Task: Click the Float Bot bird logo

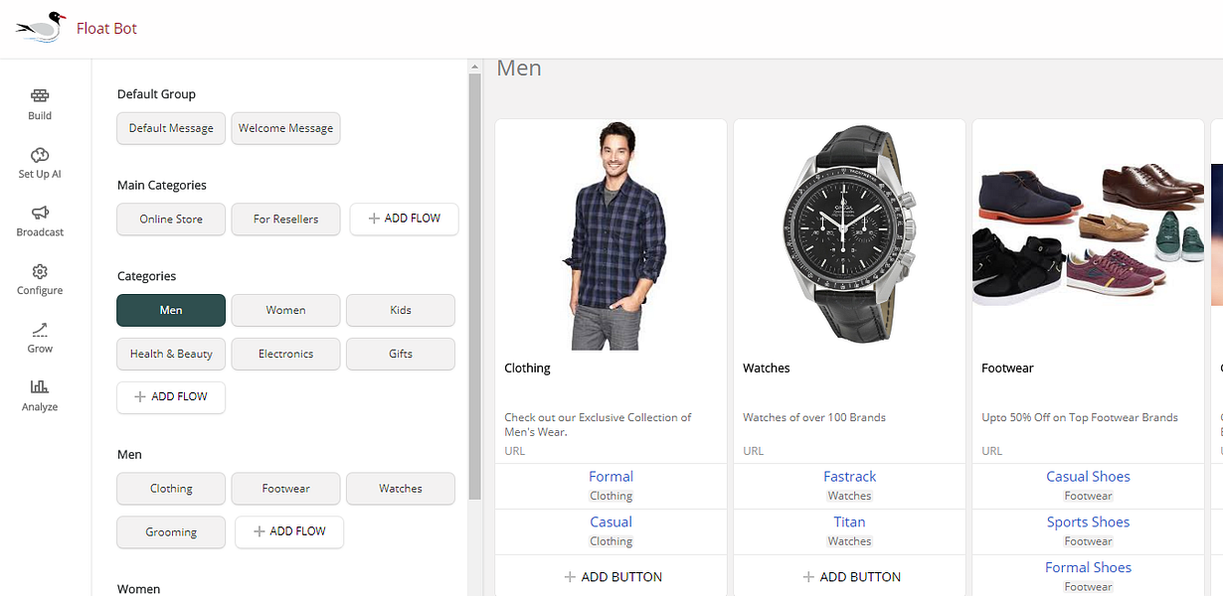Action: pos(41,28)
